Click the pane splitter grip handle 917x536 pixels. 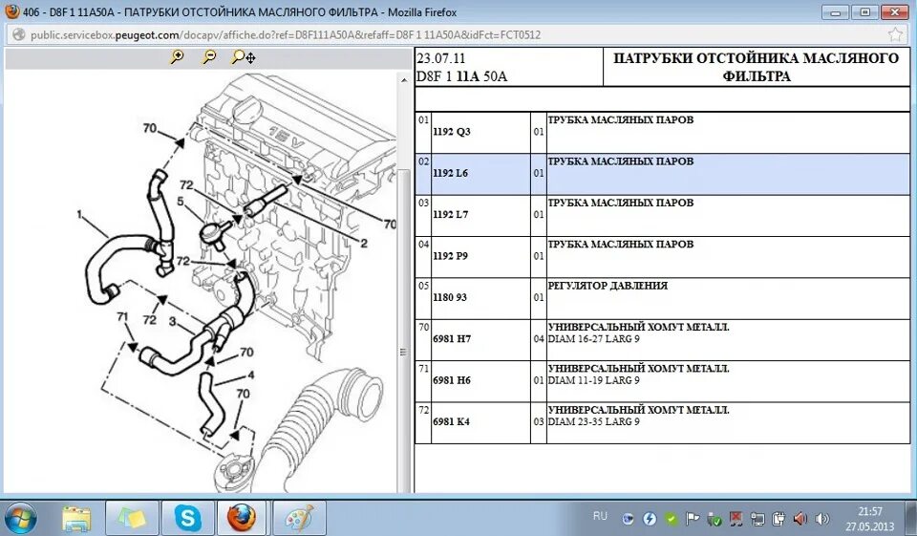(x=402, y=352)
